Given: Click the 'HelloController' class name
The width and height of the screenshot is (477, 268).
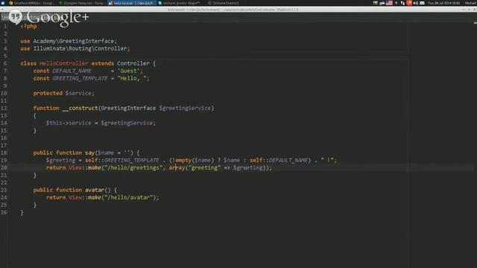Looking at the screenshot, I should tap(63, 63).
